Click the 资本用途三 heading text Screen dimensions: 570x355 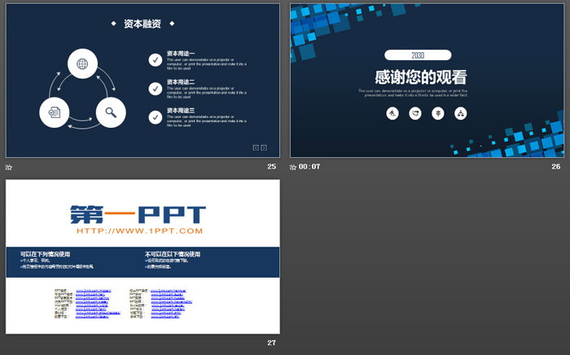(181, 111)
